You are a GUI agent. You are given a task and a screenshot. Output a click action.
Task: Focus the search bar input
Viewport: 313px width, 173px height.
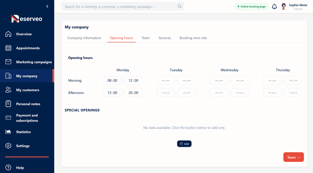[x=123, y=7]
